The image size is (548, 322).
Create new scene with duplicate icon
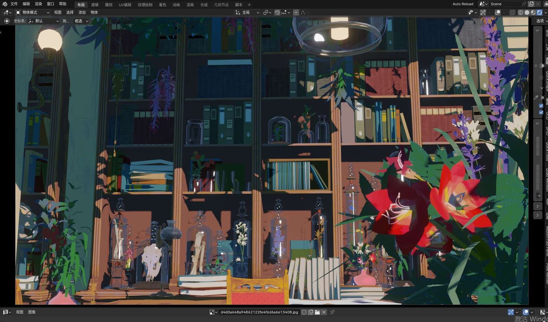pos(531,4)
